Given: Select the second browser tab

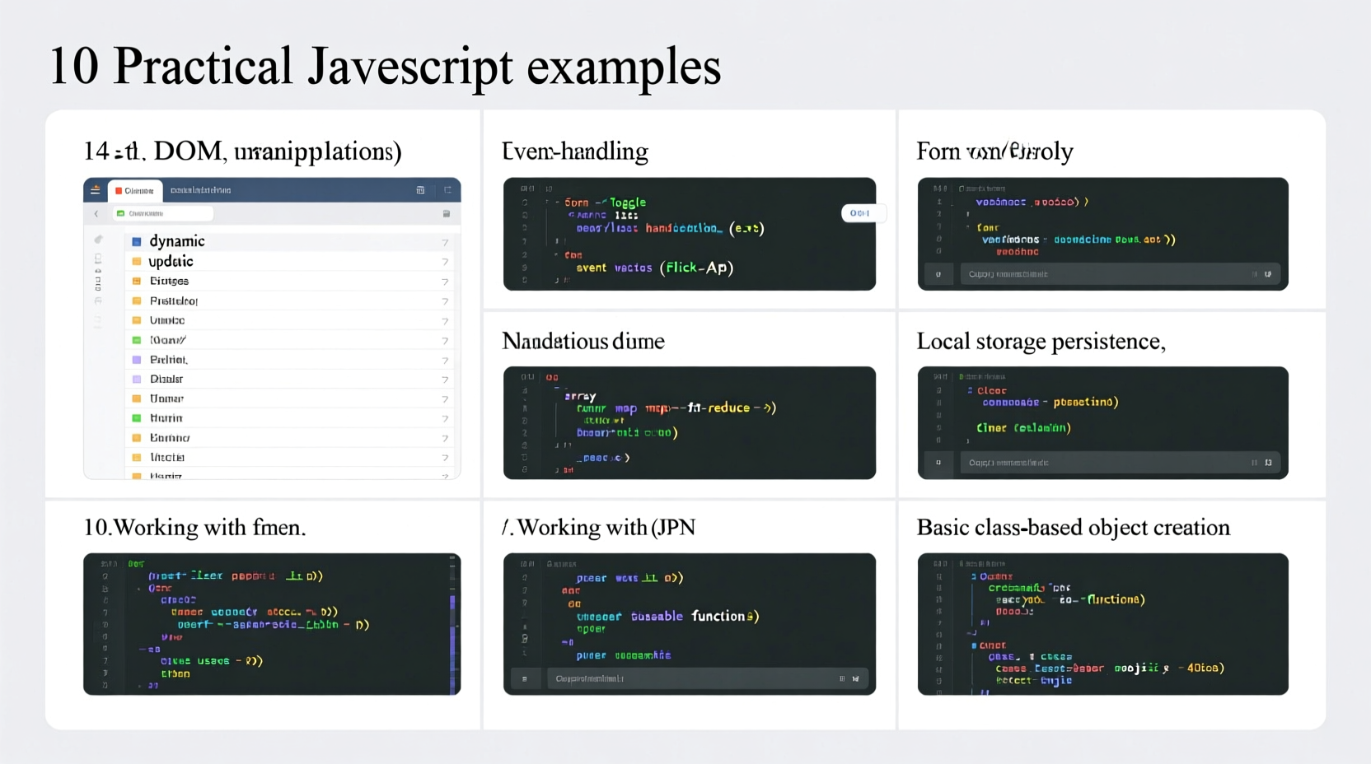Looking at the screenshot, I should pyautogui.click(x=199, y=190).
